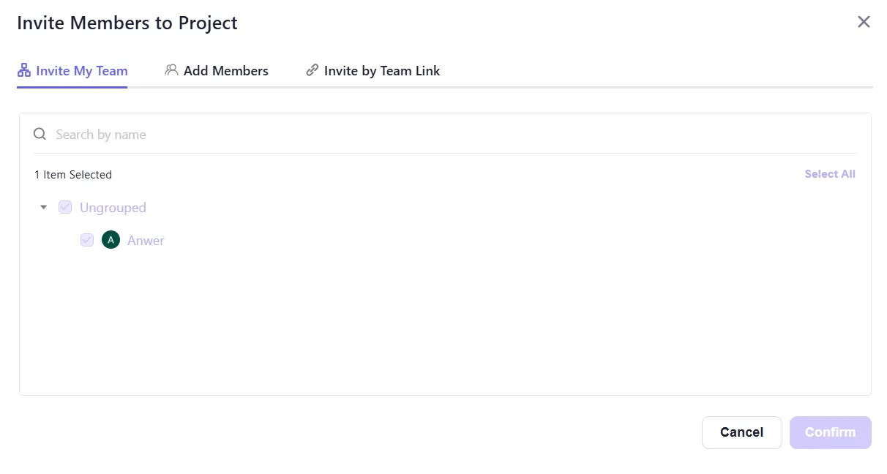This screenshot has height=474, width=887.
Task: Collapse the Ungrouped group arrow
Action: point(43,207)
